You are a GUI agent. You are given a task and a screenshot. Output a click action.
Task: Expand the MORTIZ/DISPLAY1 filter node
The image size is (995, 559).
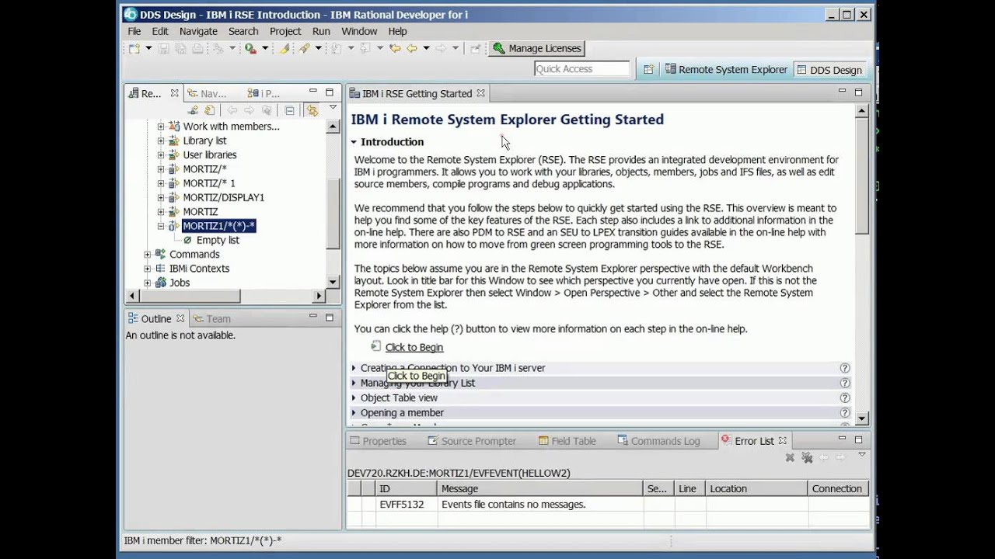(x=161, y=197)
